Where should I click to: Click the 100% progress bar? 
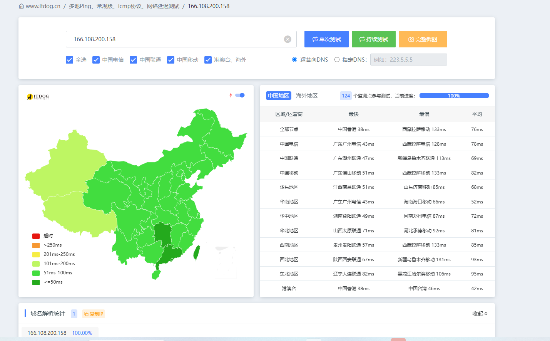(454, 96)
